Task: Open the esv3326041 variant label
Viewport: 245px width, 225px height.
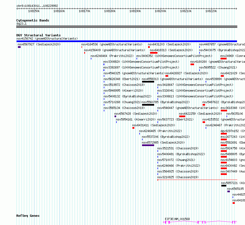Action: point(195,90)
